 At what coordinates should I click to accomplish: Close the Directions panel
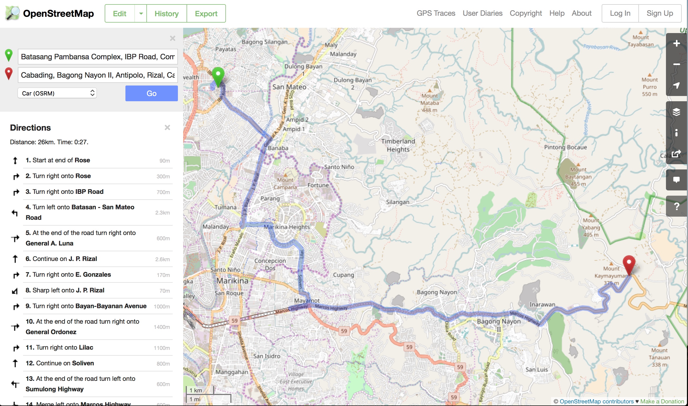click(x=167, y=127)
